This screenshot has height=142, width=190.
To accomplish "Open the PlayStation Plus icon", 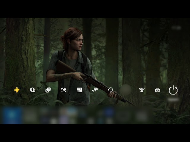I will pyautogui.click(x=17, y=90).
